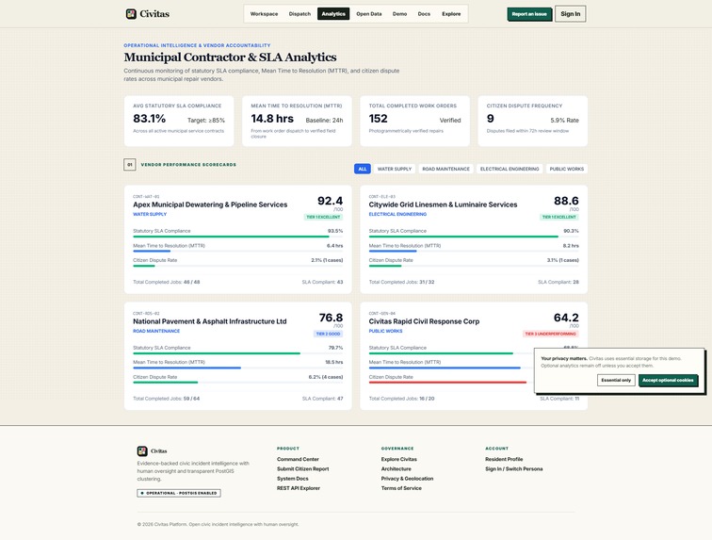Open System Docs footer link
The height and width of the screenshot is (540, 712).
pos(292,479)
